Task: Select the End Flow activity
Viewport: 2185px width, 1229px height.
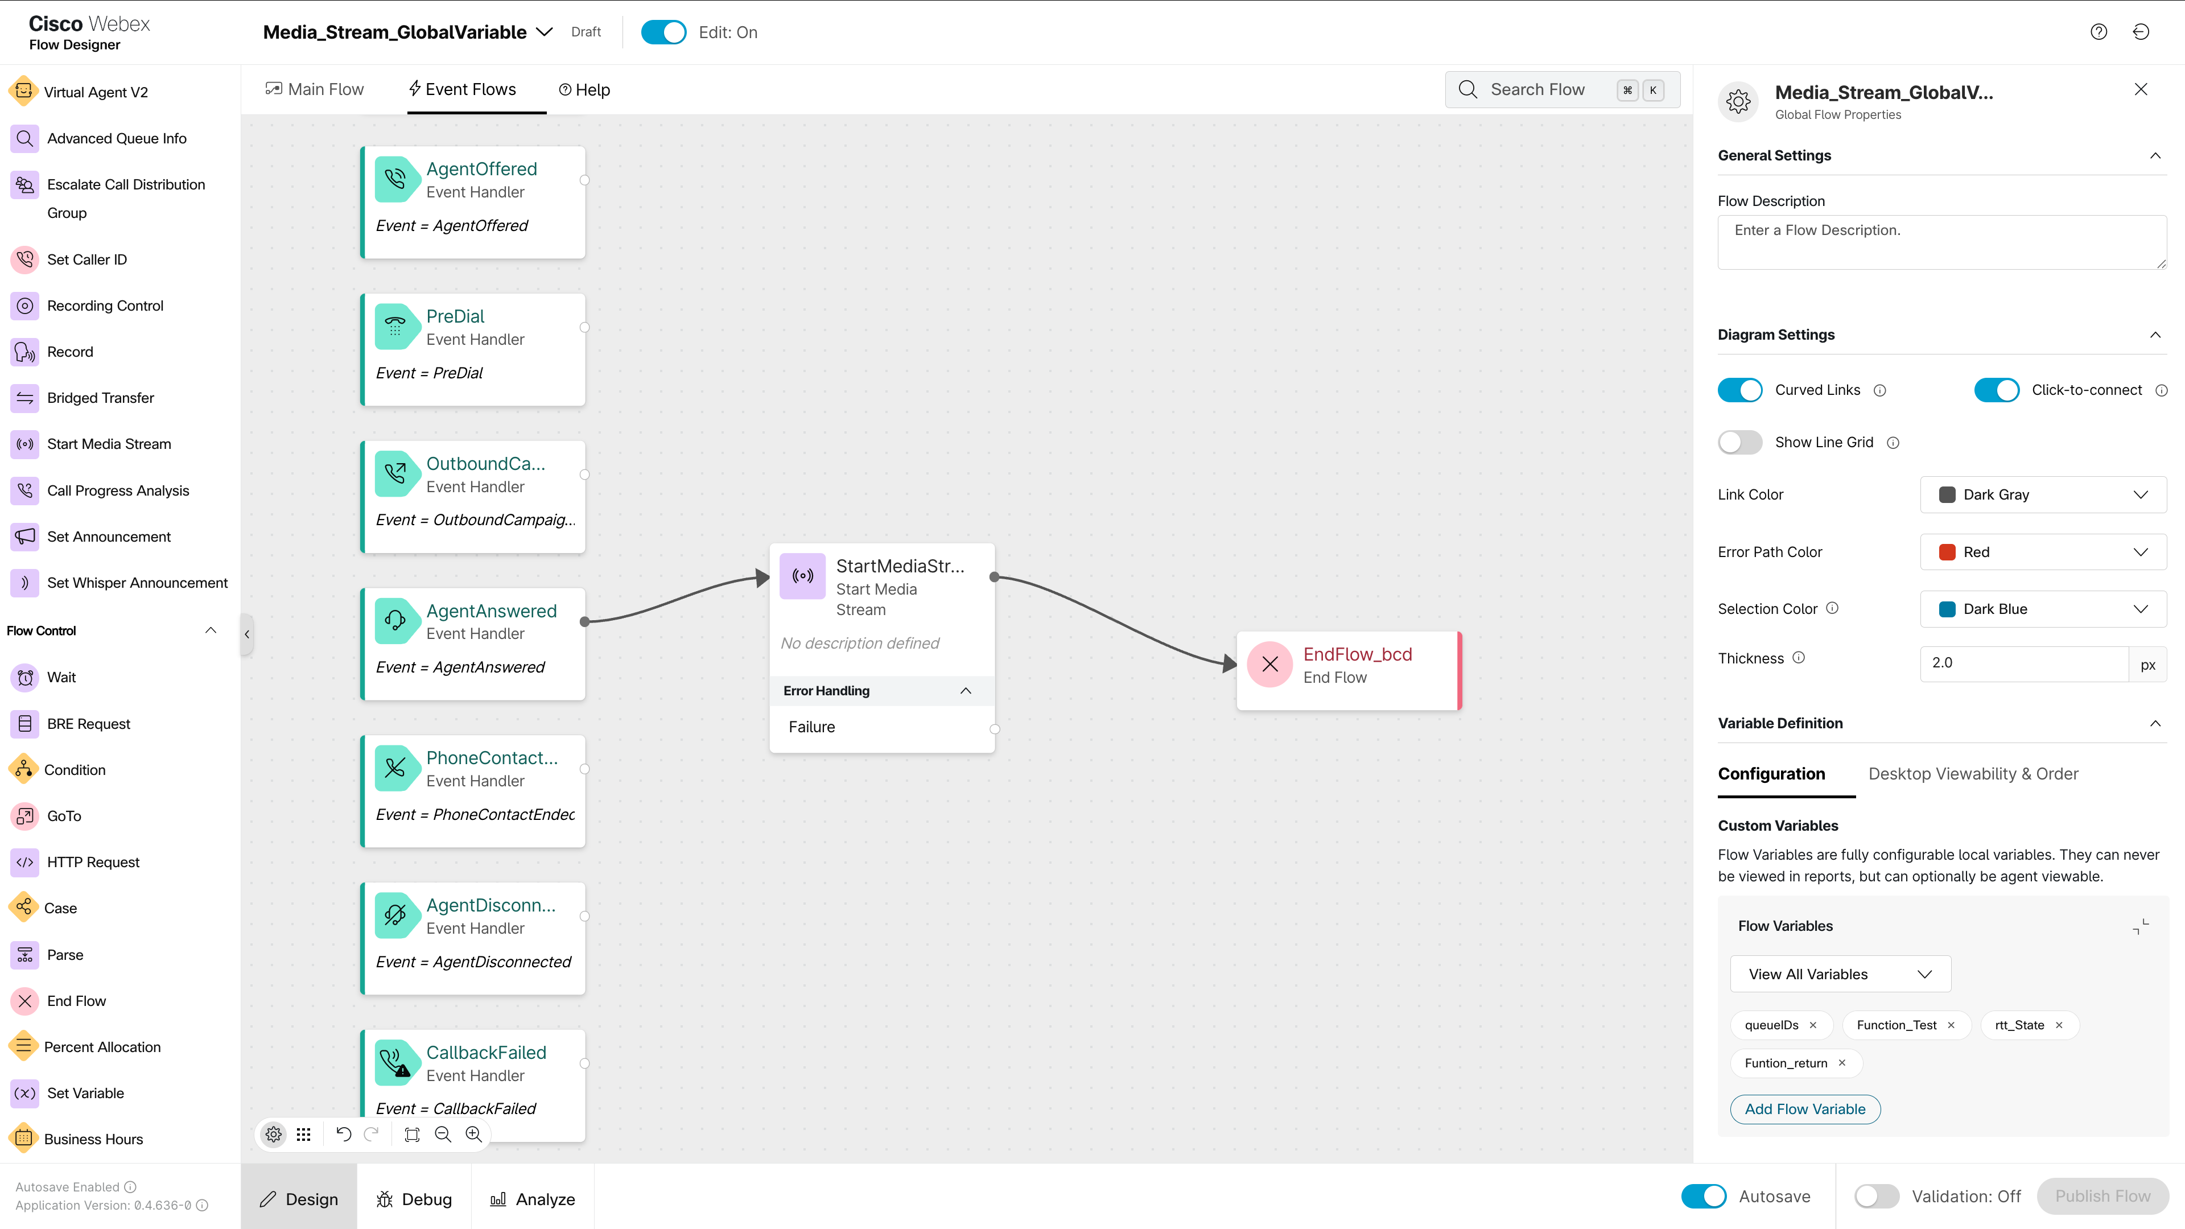Action: tap(75, 1000)
